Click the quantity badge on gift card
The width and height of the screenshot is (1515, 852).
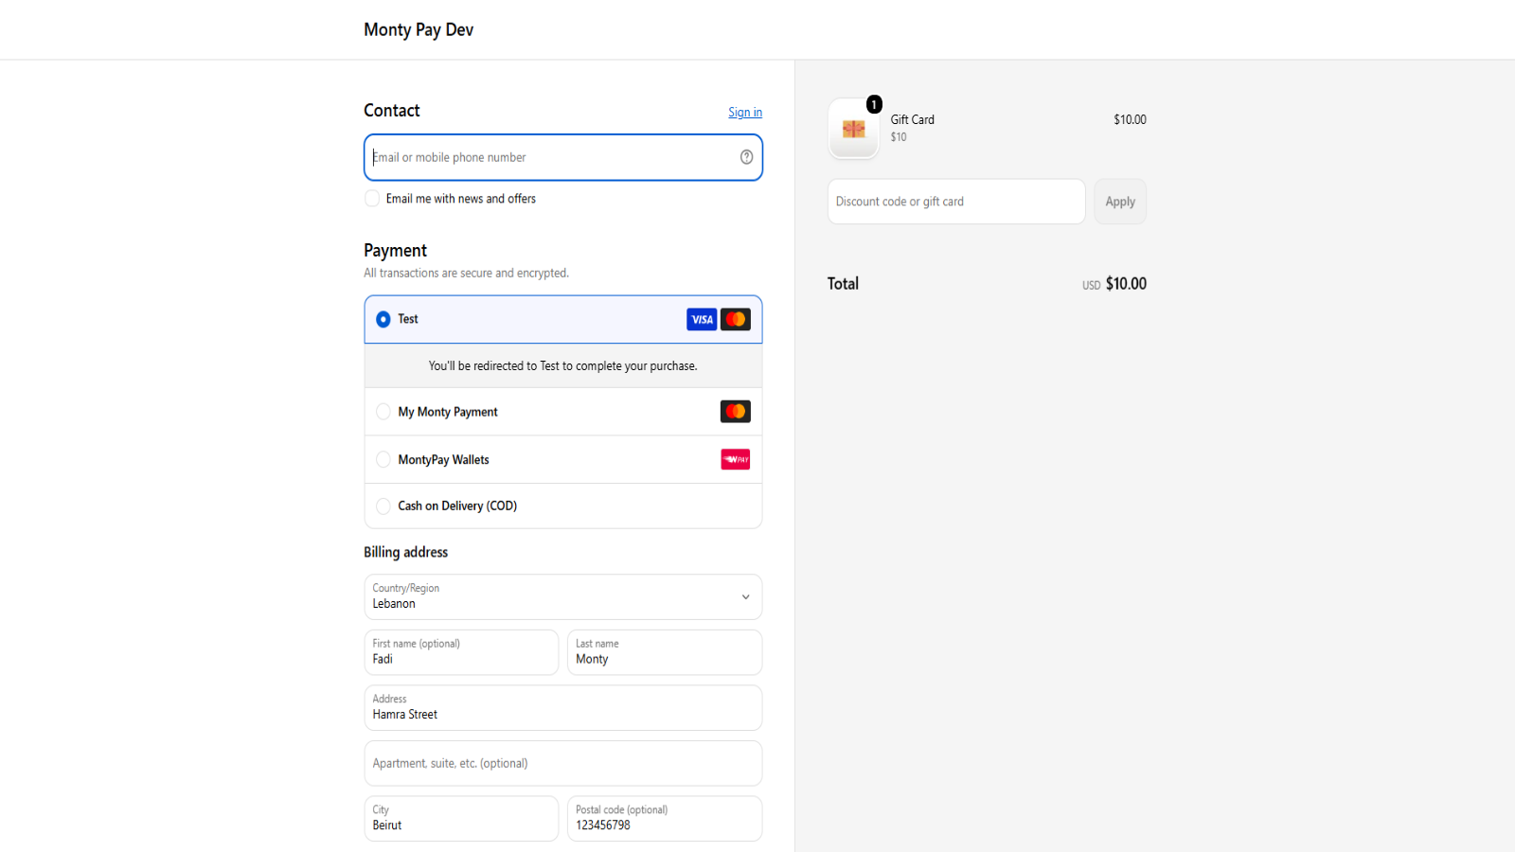[x=874, y=104]
